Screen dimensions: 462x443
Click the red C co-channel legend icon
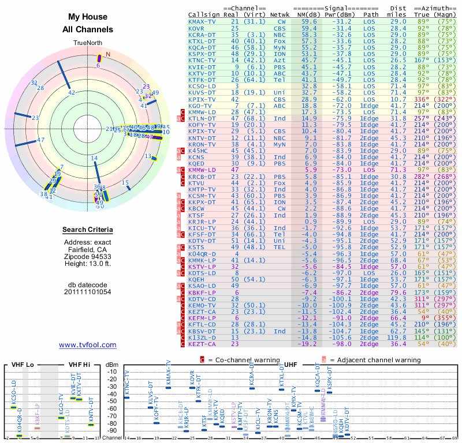(202, 359)
